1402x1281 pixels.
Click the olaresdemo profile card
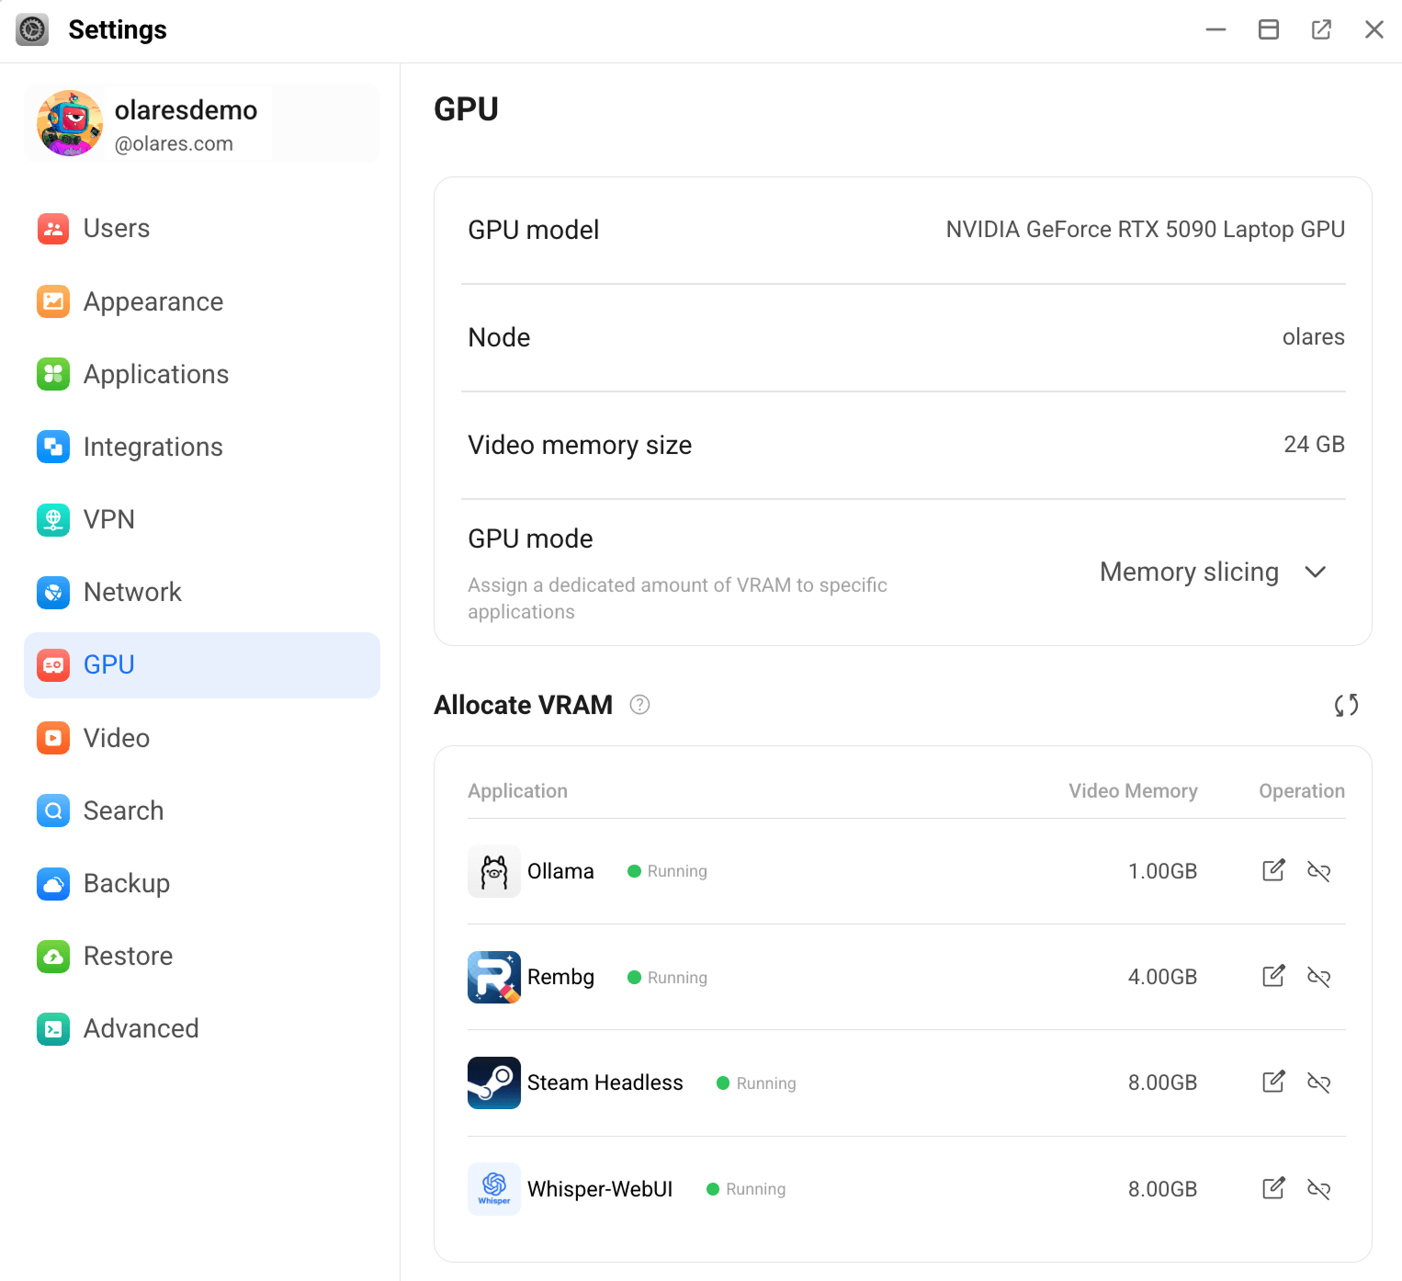coord(201,123)
